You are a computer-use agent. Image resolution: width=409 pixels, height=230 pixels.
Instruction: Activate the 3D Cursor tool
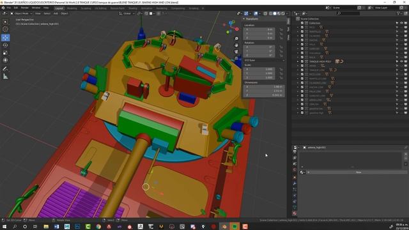point(5,29)
